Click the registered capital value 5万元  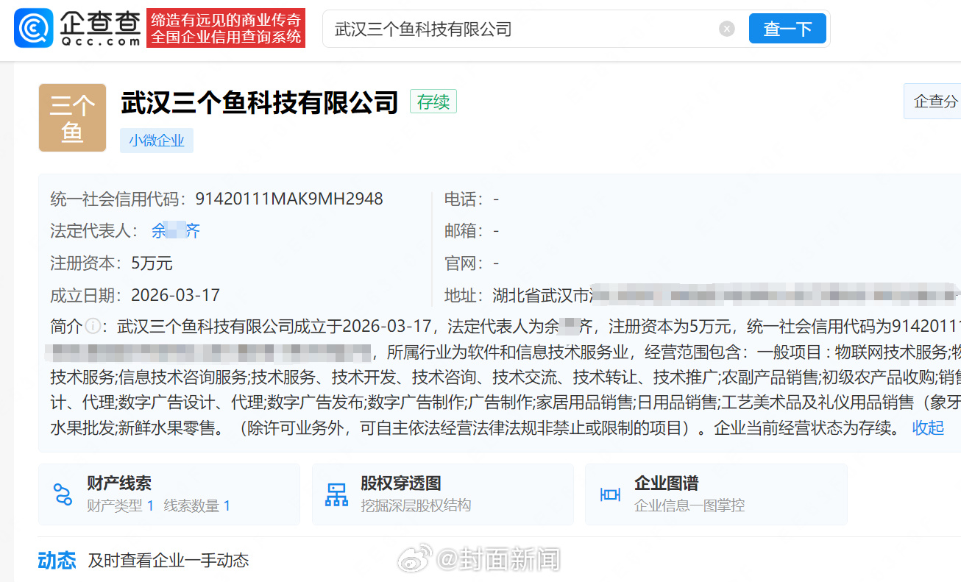(152, 263)
